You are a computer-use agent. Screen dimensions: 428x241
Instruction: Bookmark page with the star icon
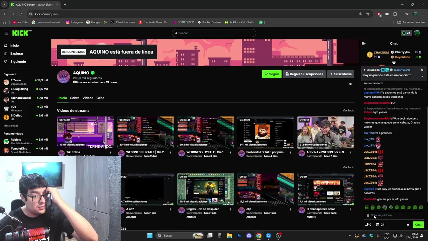click(x=368, y=14)
